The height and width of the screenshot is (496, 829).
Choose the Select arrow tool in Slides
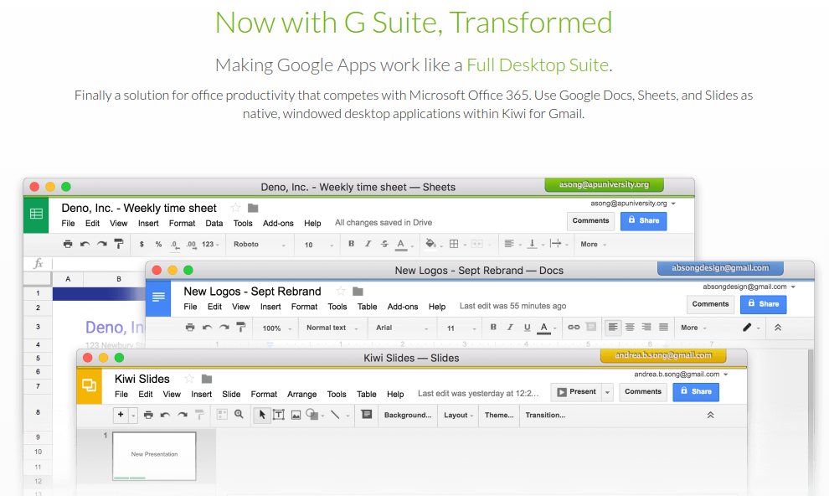[x=262, y=415]
